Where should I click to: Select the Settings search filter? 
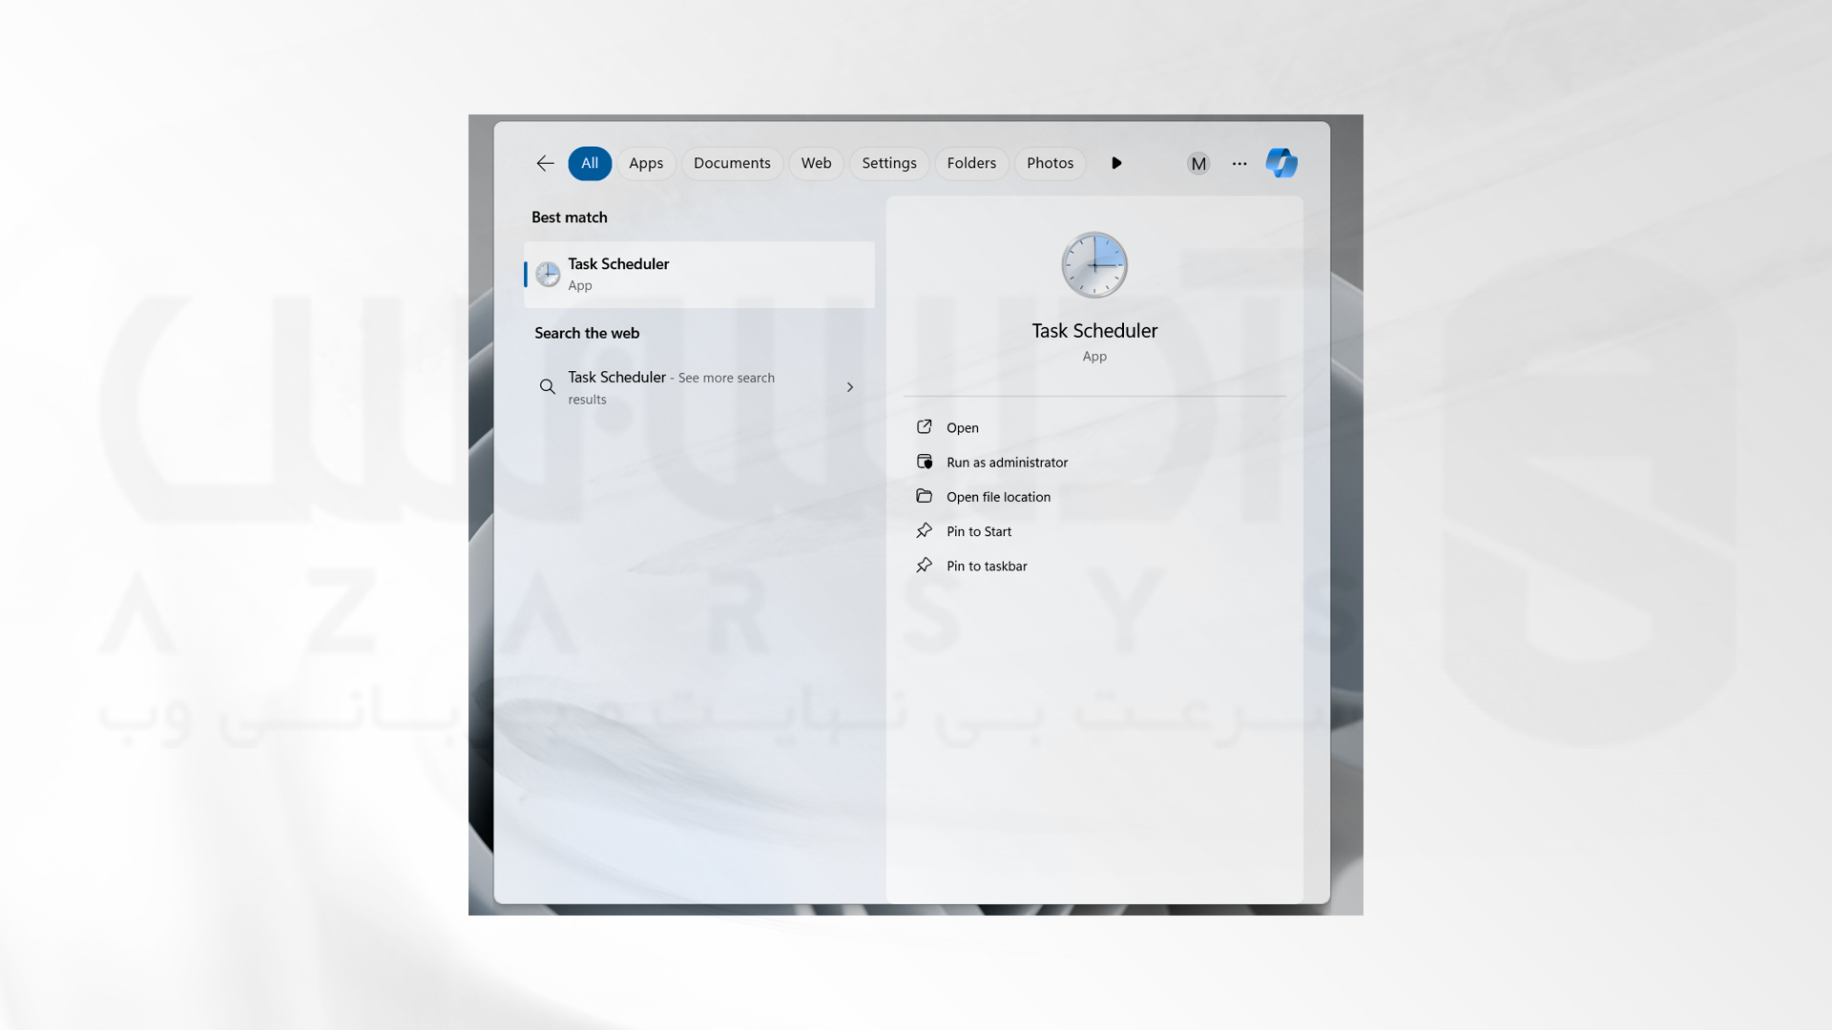click(x=888, y=162)
